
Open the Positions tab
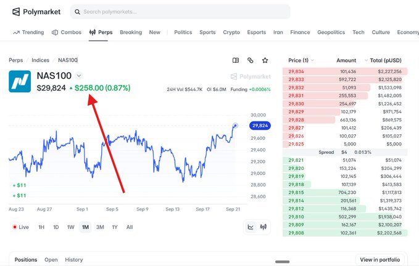tap(26, 260)
